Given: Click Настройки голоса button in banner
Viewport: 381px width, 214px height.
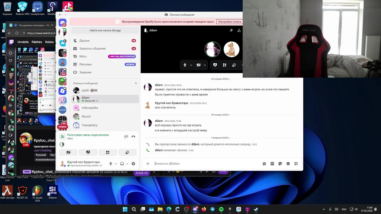Looking at the screenshot, I should click(229, 22).
